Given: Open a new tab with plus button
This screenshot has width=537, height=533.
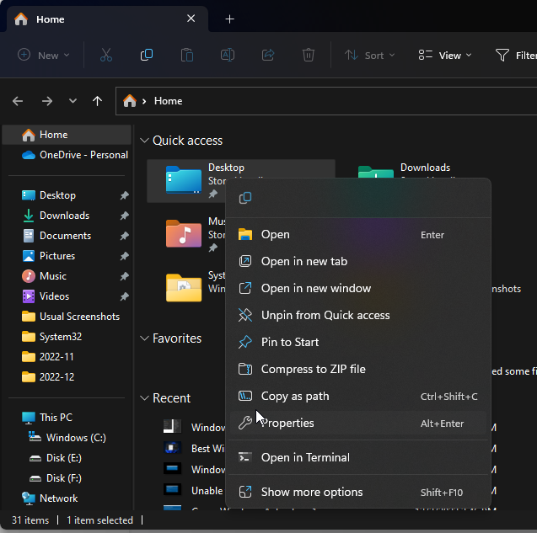Looking at the screenshot, I should point(229,19).
